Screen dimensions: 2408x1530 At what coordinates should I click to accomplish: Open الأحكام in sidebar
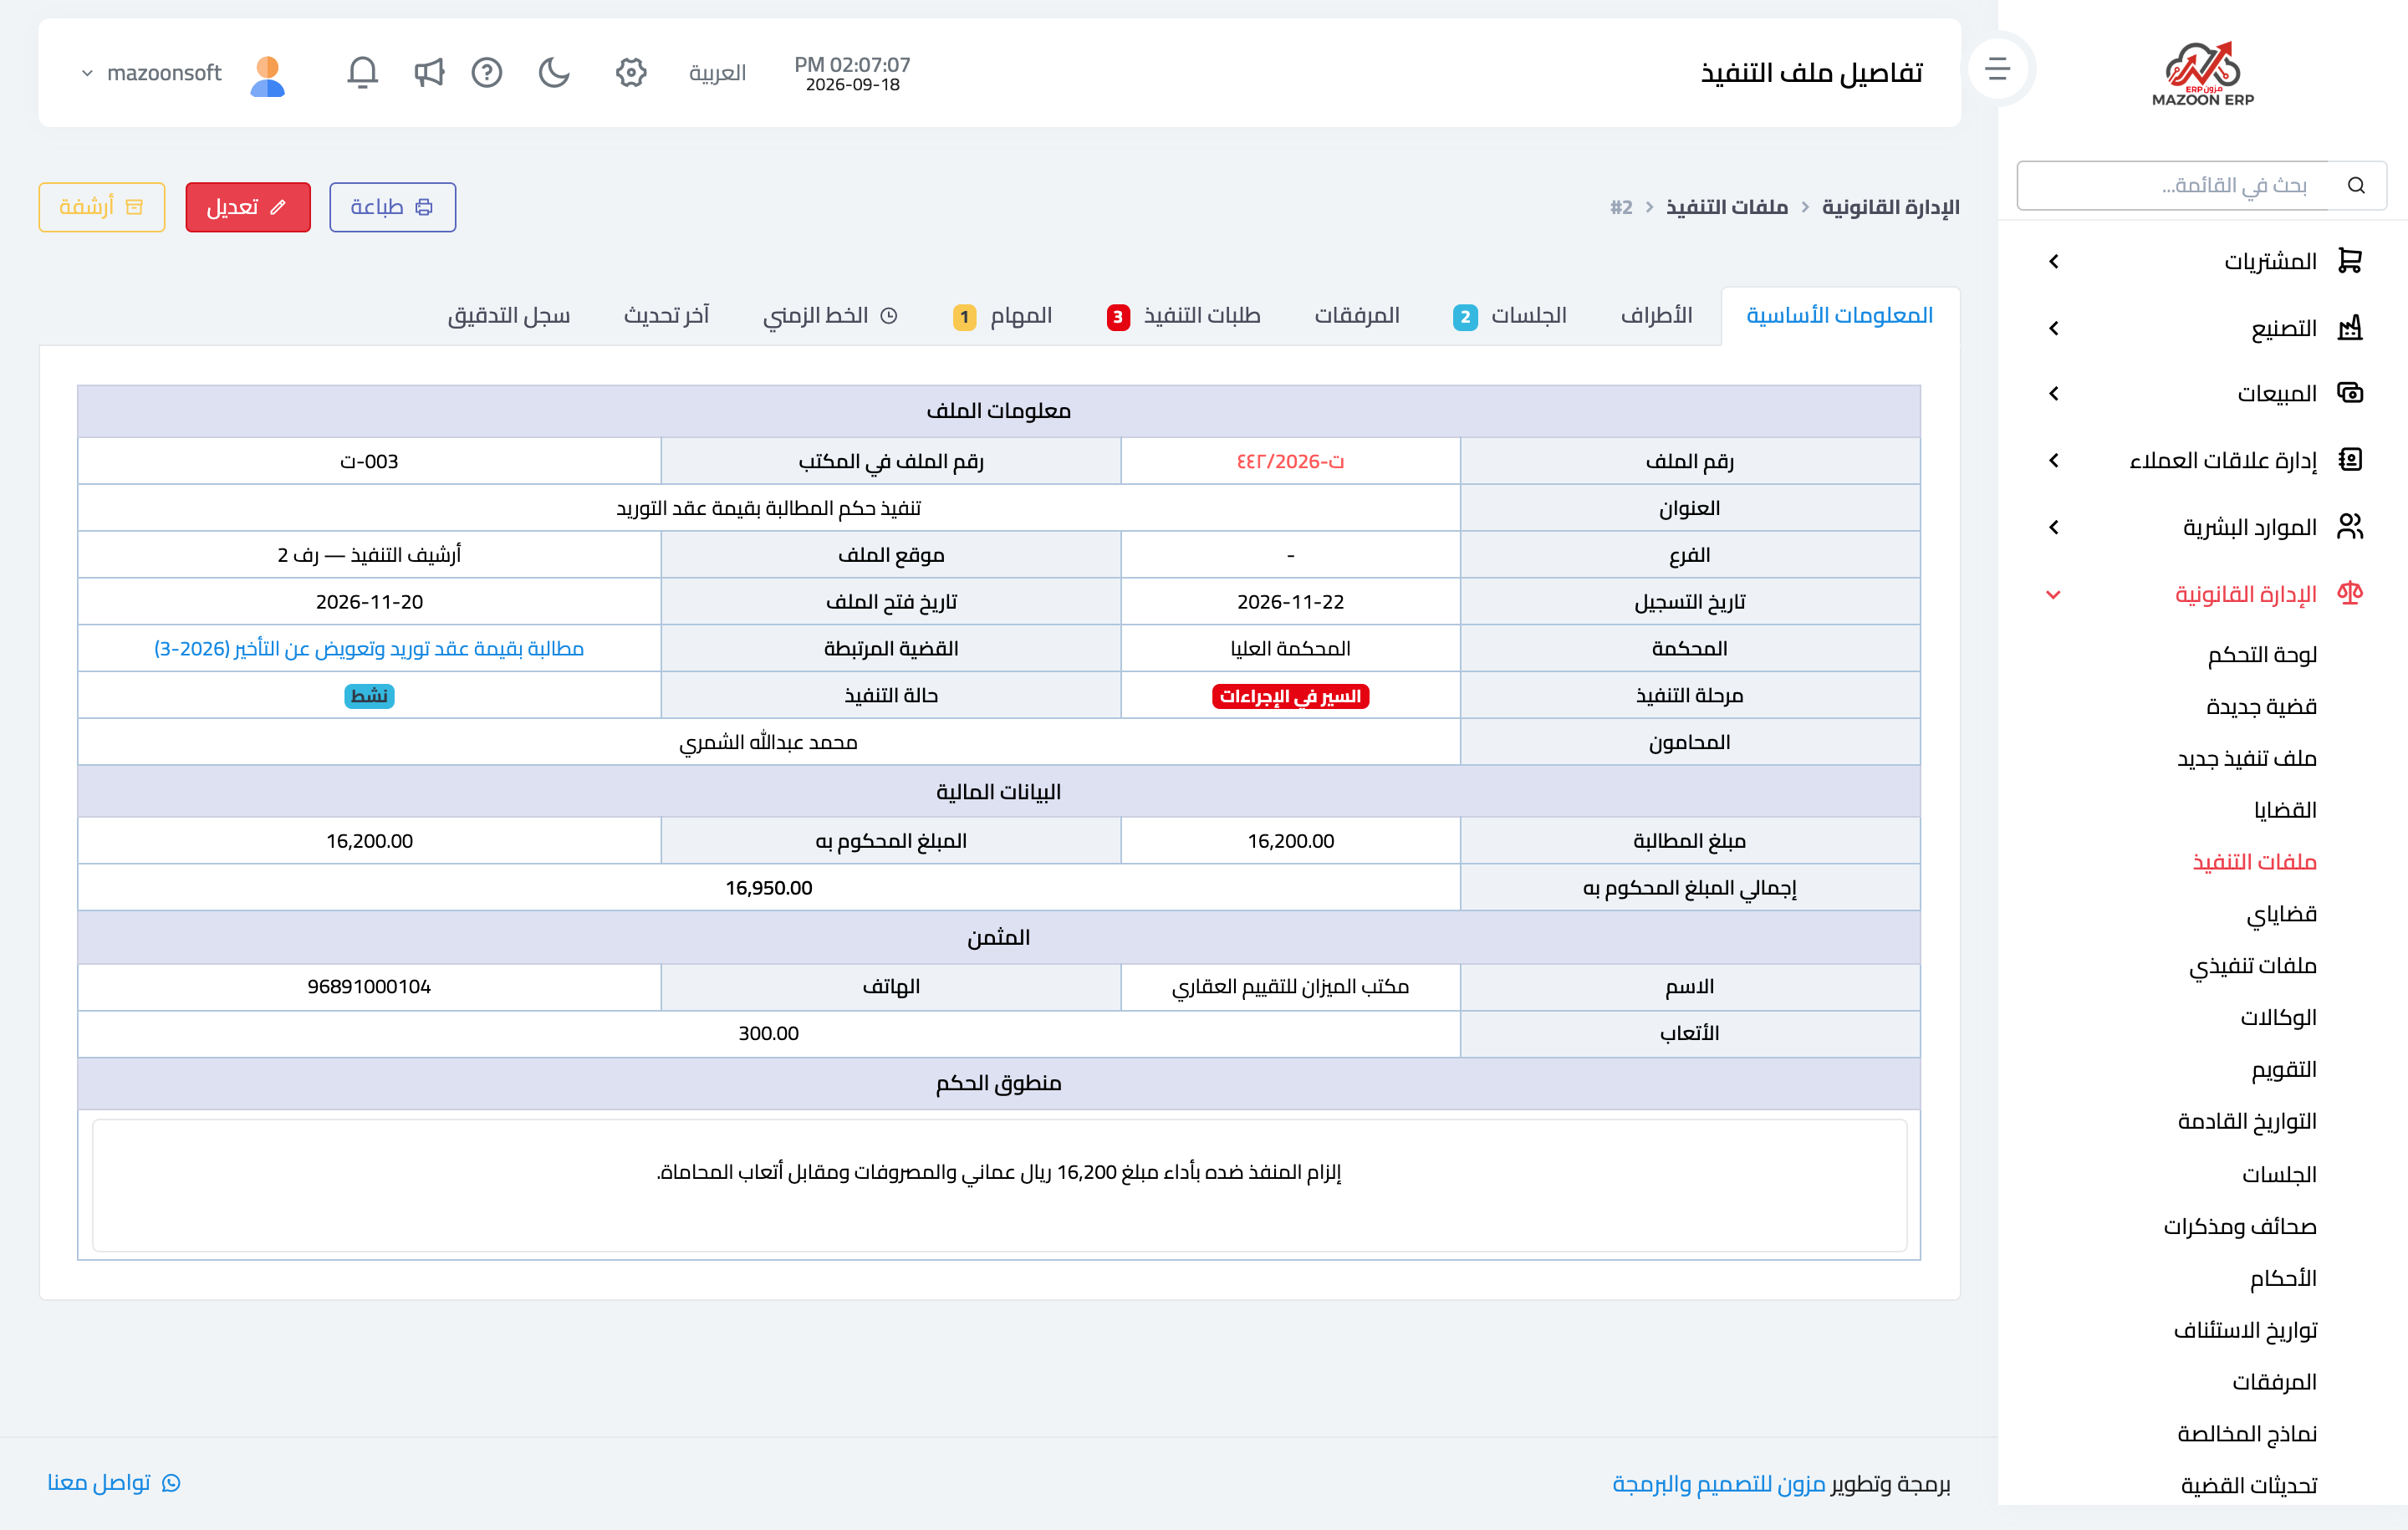[2283, 1279]
